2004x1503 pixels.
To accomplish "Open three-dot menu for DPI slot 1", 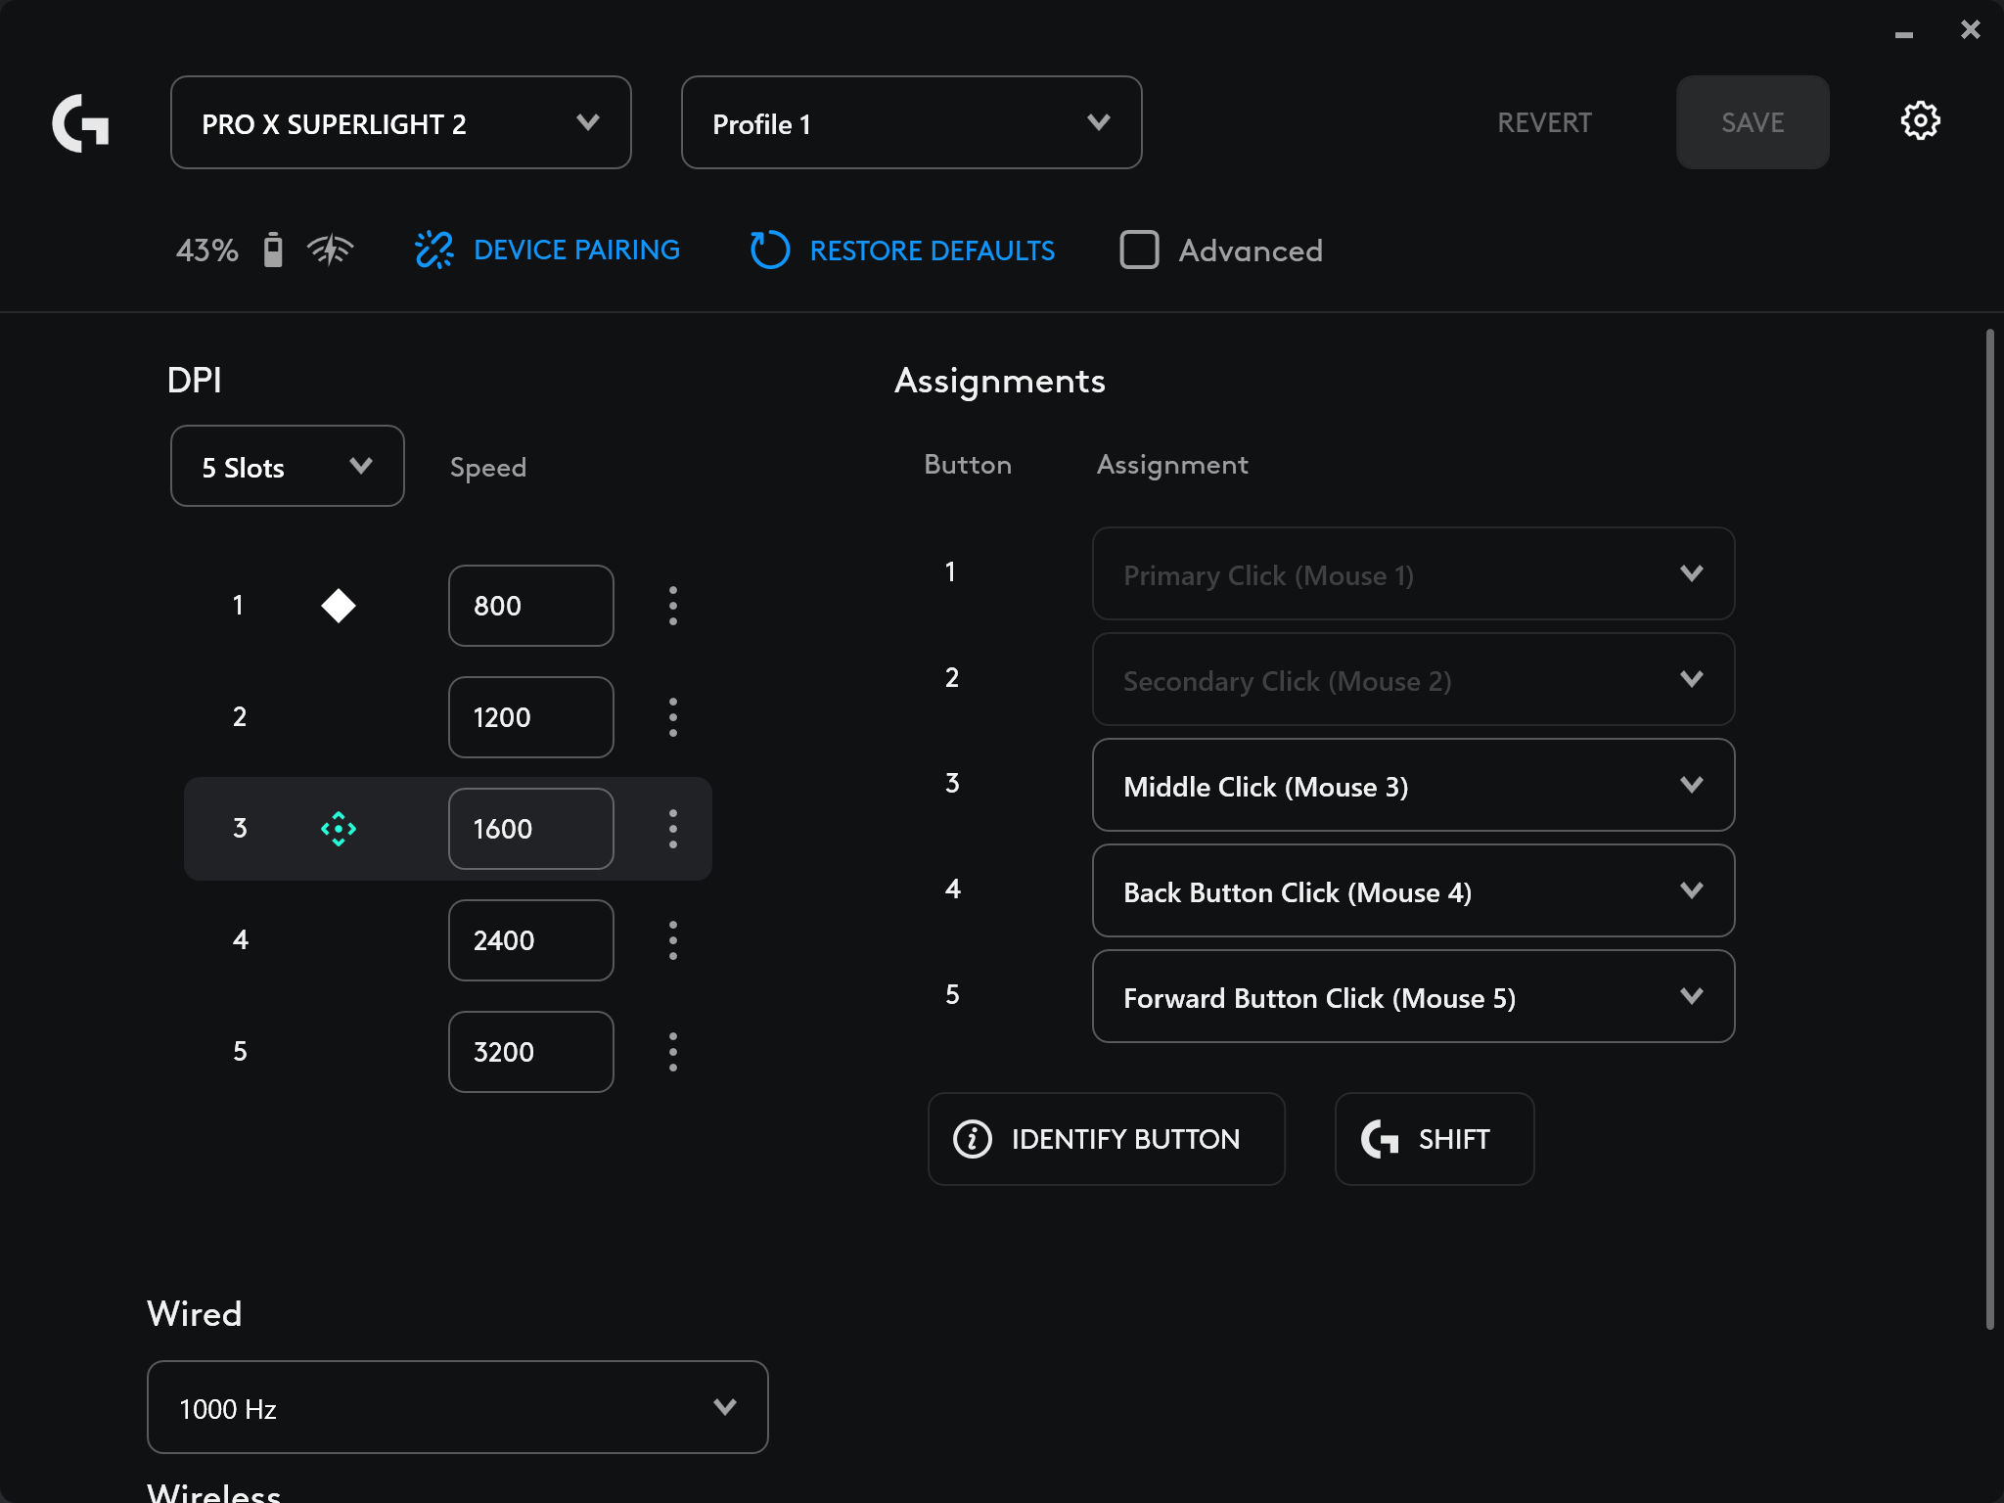I will (673, 606).
